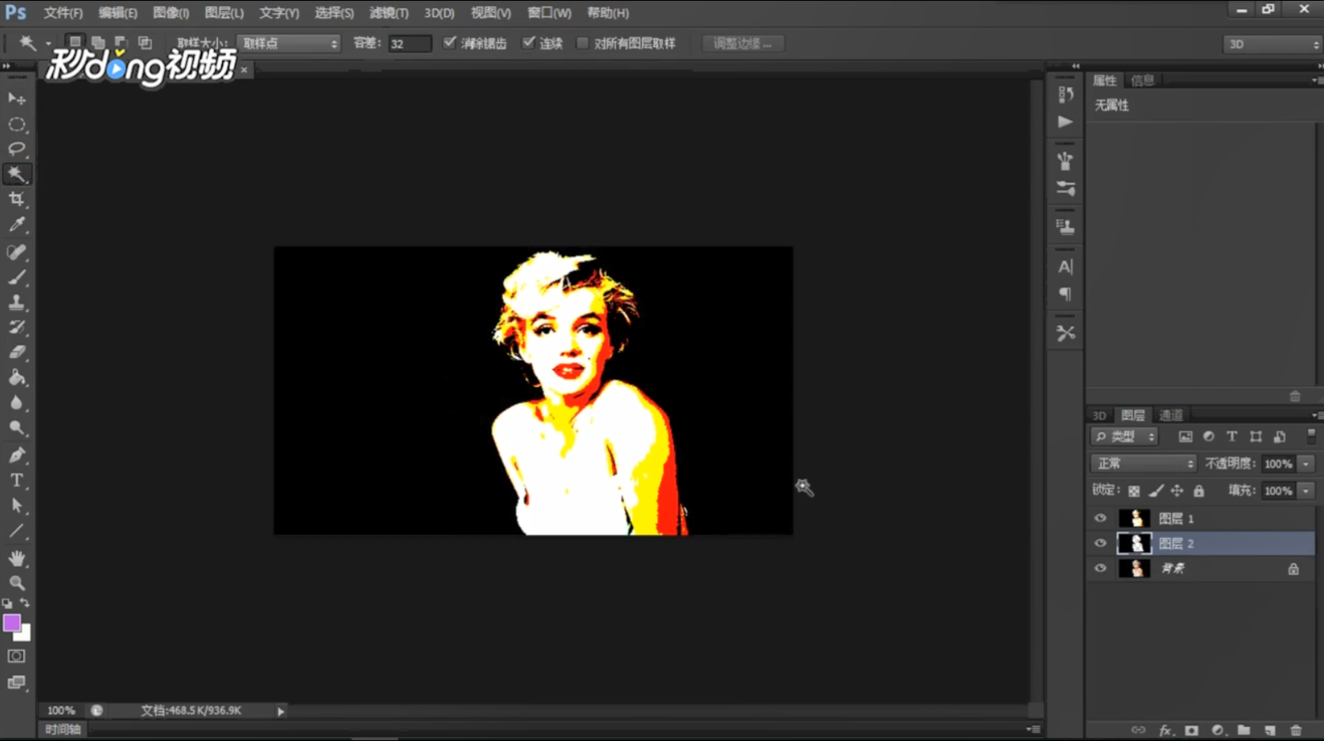Toggle lock transparent pixels
The image size is (1324, 741).
tap(1134, 491)
